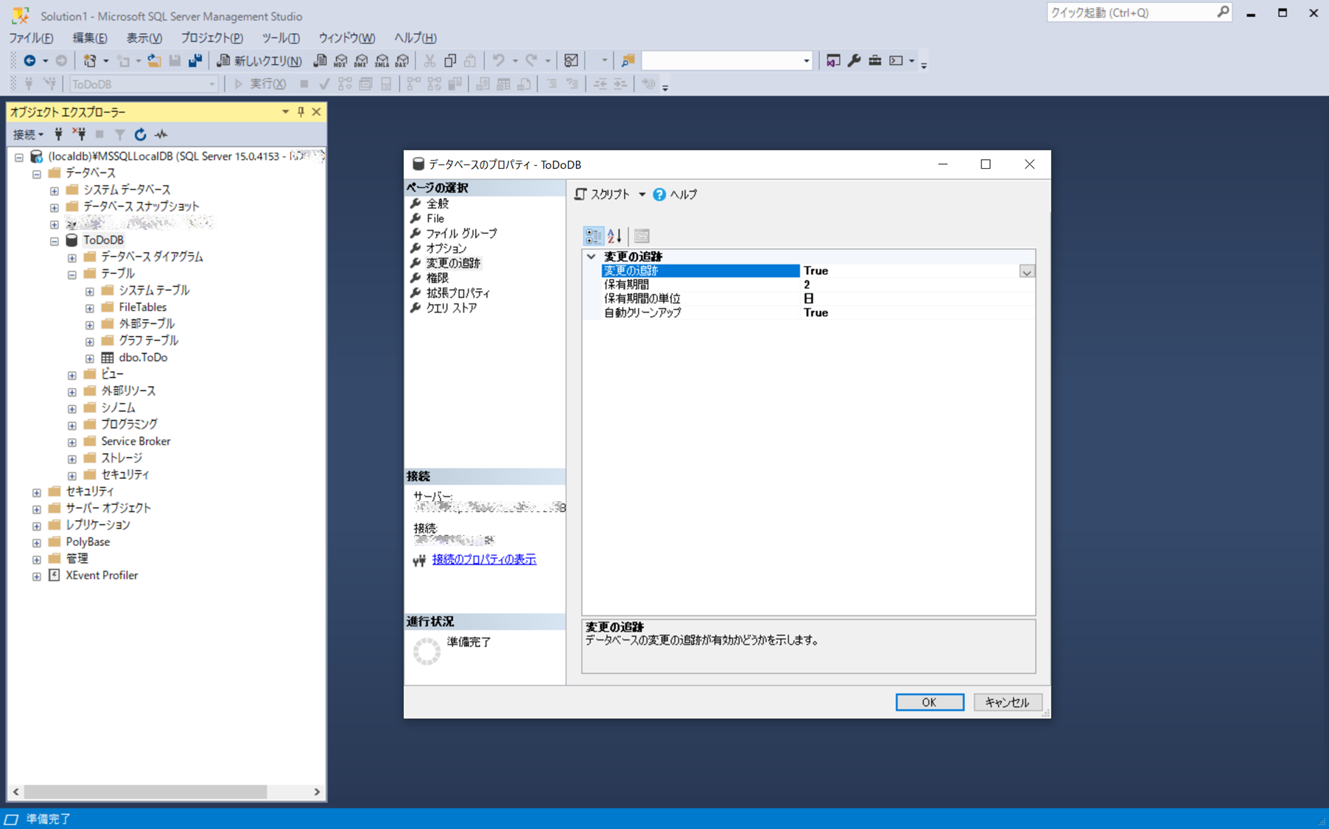
Task: Expand the dbo.ToDo table node
Action: (x=90, y=358)
